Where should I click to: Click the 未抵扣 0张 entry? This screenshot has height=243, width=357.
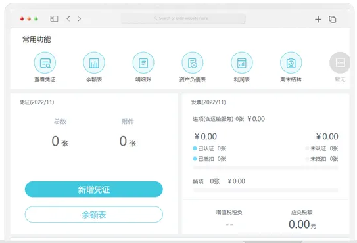321,159
